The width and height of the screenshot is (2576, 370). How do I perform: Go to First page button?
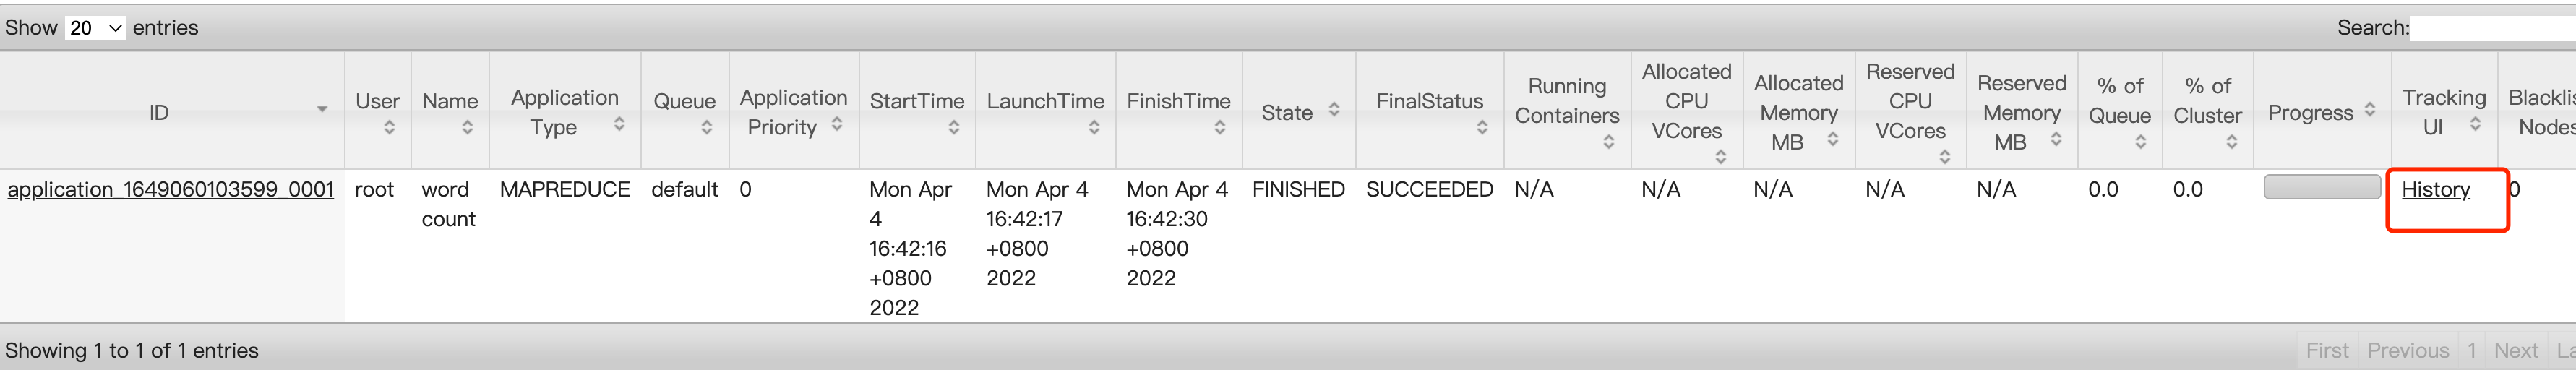point(2326,351)
